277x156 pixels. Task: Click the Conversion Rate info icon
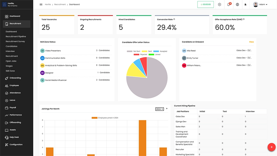coord(174,19)
